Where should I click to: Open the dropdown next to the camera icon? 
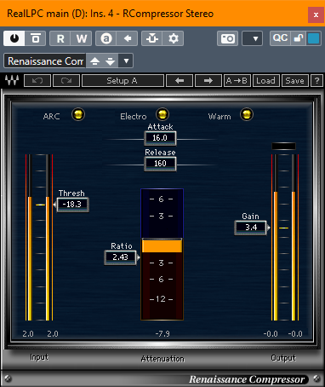252,38
